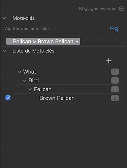Click the Réglages avancés collapse box icon
The image size is (127, 168).
tap(121, 9)
